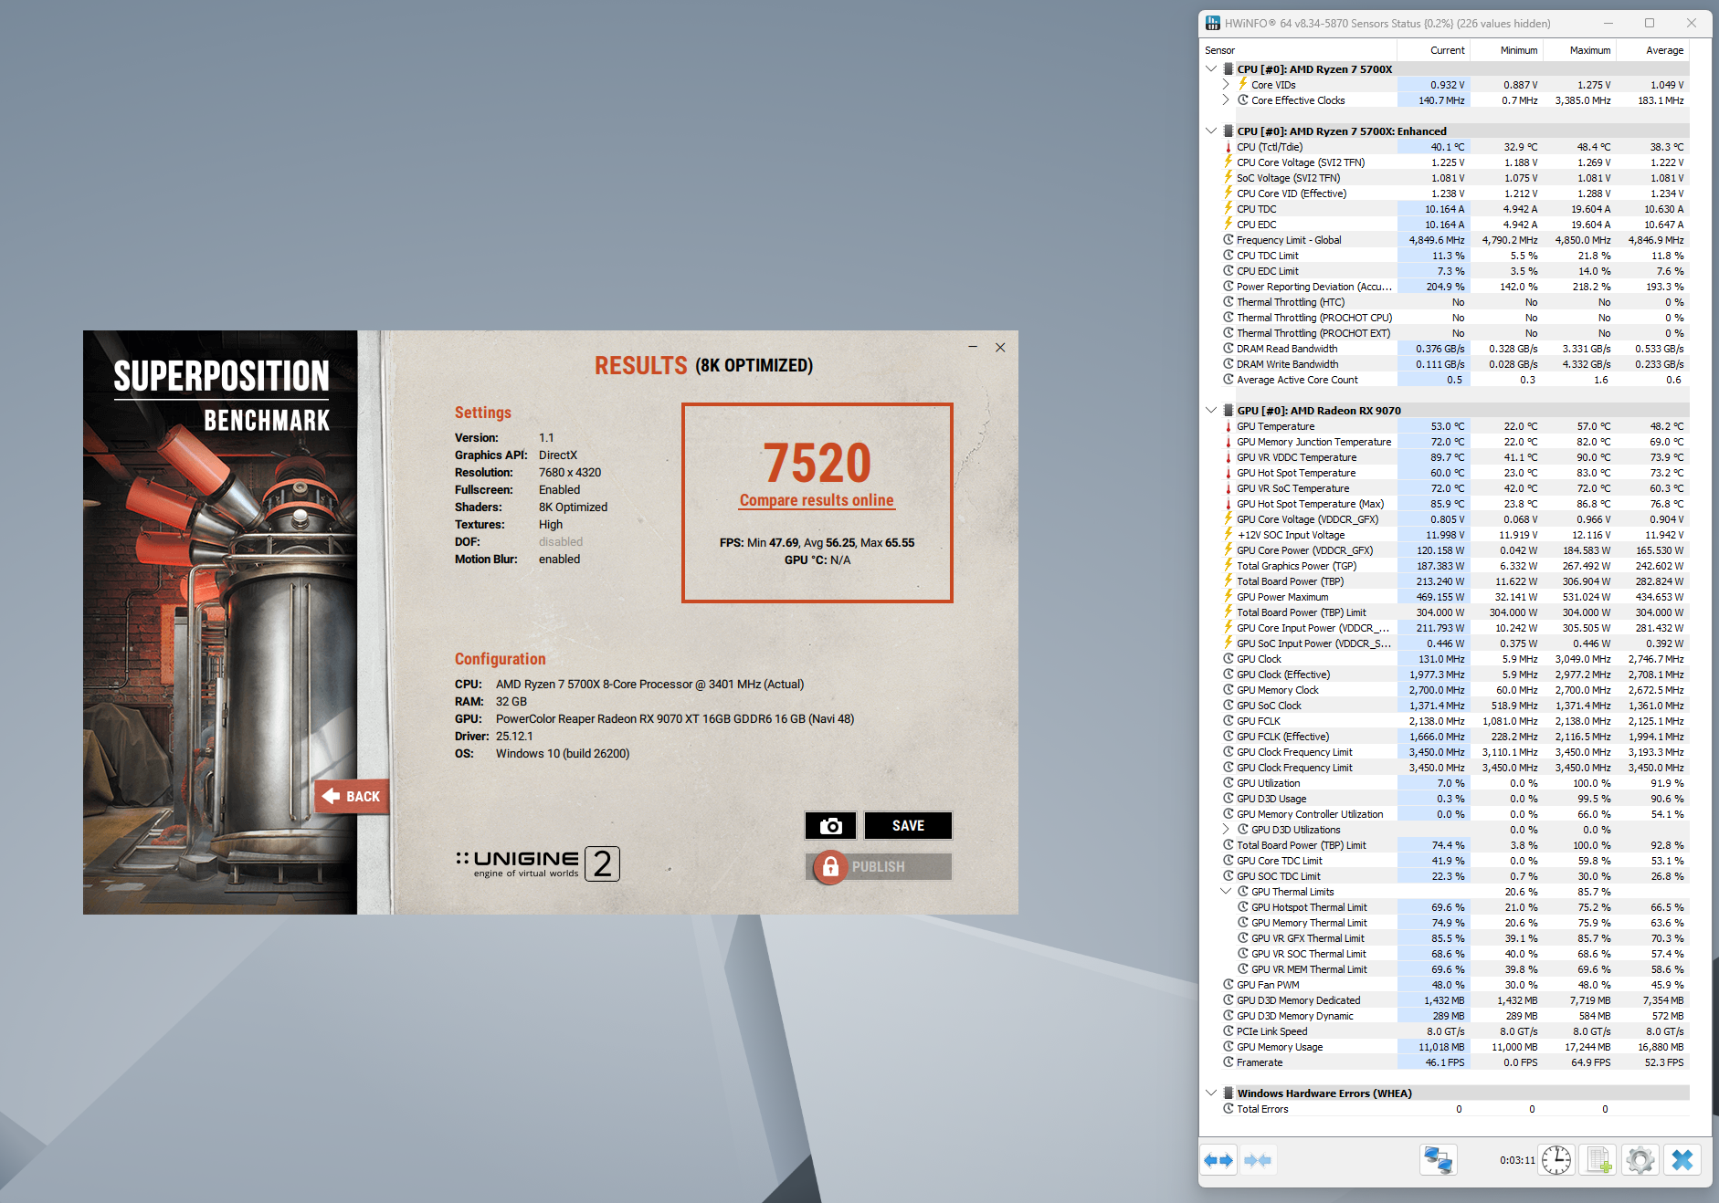
Task: Select the CPU Core Voltage (SVI2 TFN) row label
Action: click(x=1301, y=162)
